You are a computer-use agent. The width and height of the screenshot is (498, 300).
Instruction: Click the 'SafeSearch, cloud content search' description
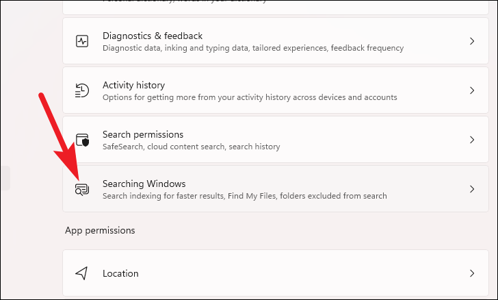click(192, 147)
